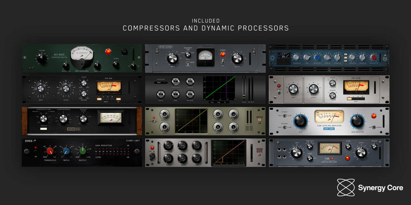Click the ALT-436C Volume knob

pos(42,58)
